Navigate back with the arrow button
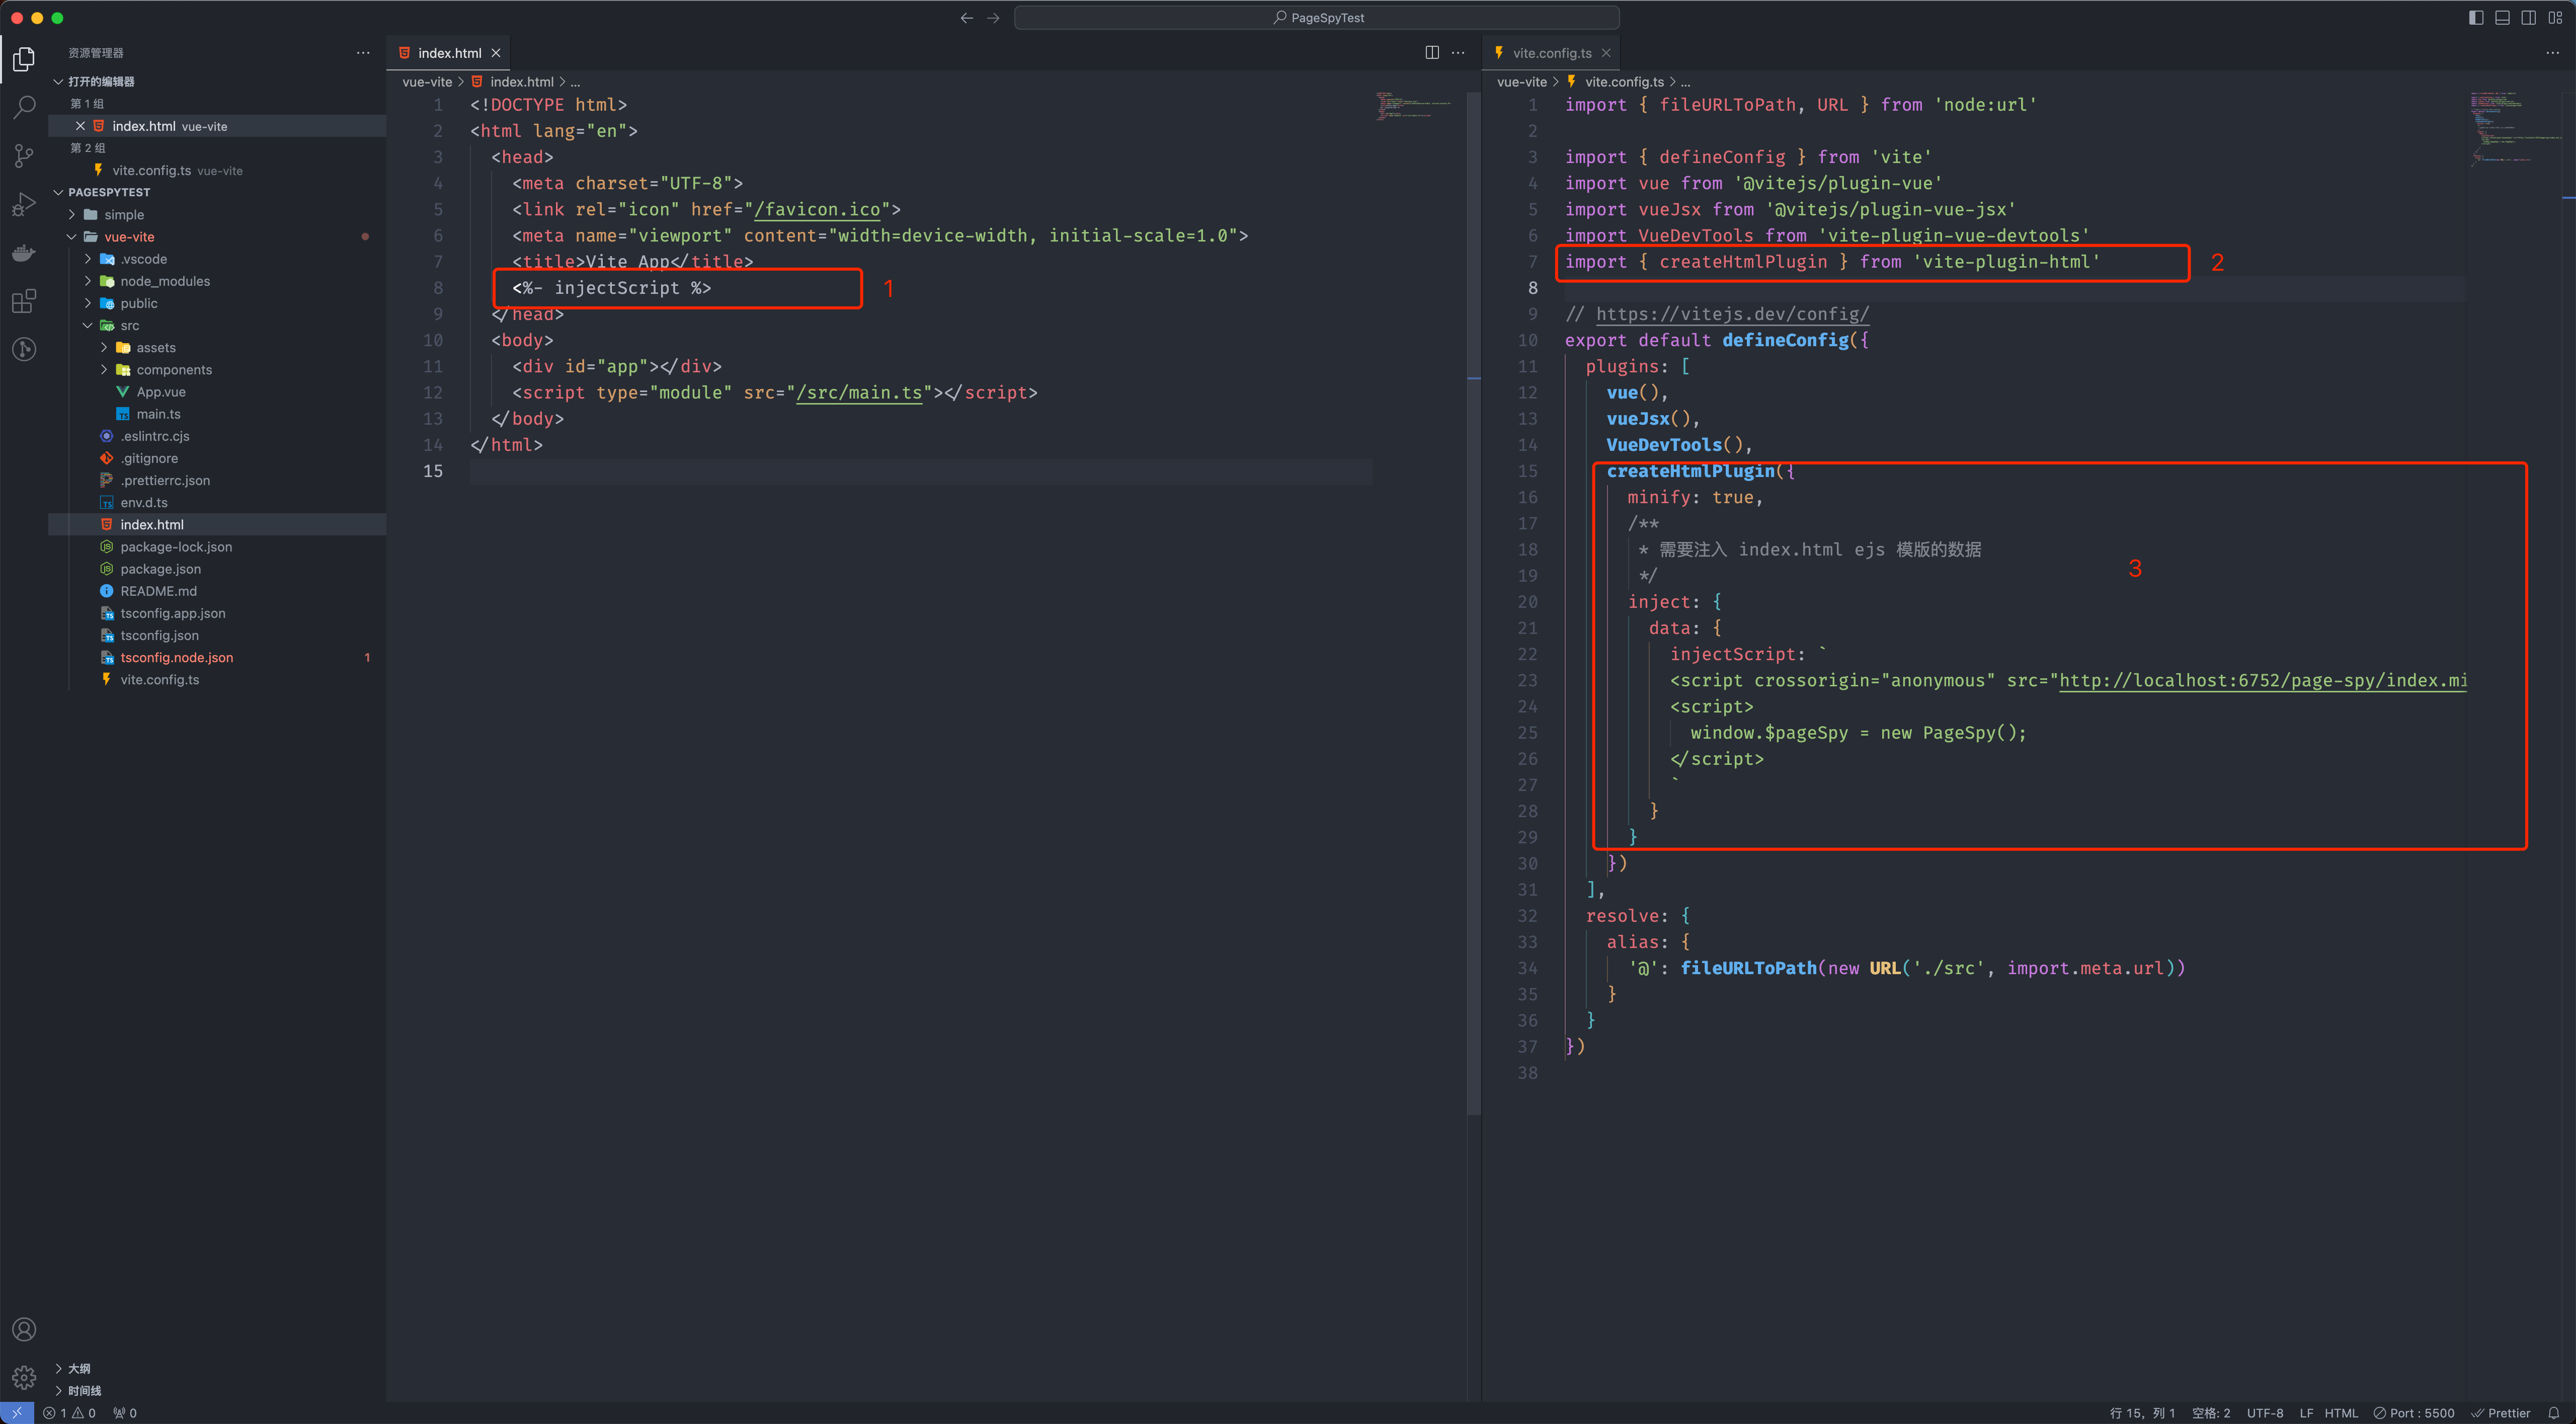This screenshot has width=2576, height=1424. (966, 18)
